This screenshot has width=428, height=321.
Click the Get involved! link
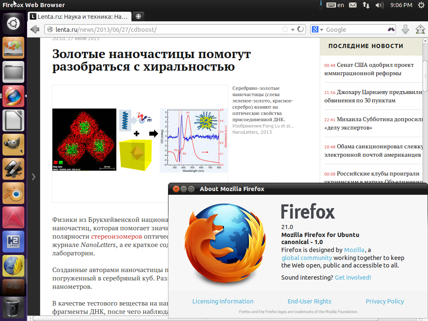(x=353, y=278)
